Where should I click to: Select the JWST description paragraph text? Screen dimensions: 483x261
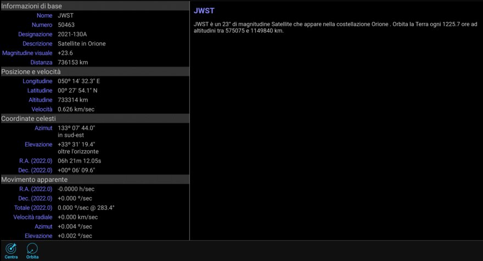[x=335, y=27]
